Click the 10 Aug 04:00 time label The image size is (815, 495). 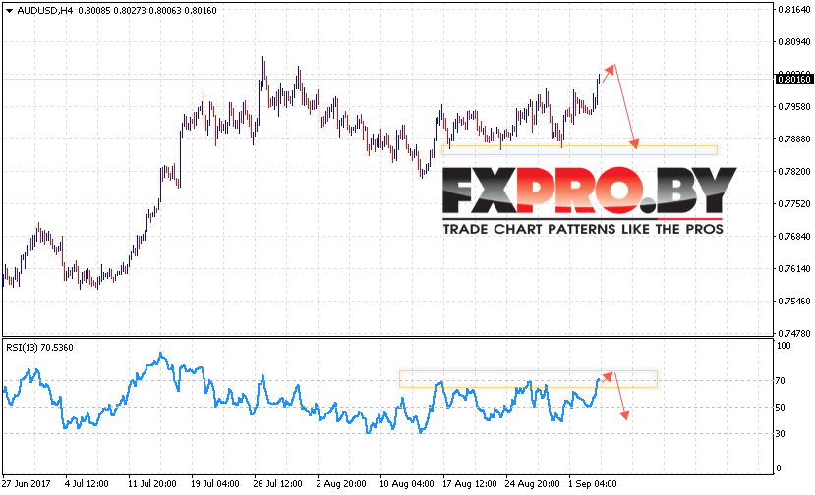406,483
